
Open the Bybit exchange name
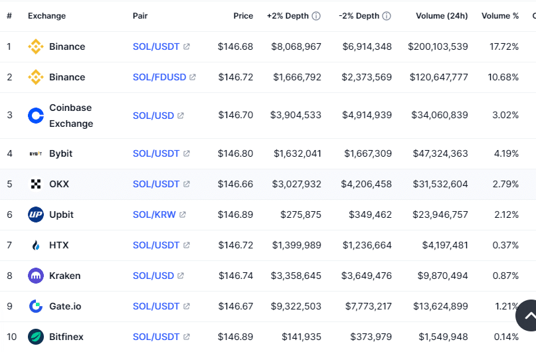61,154
